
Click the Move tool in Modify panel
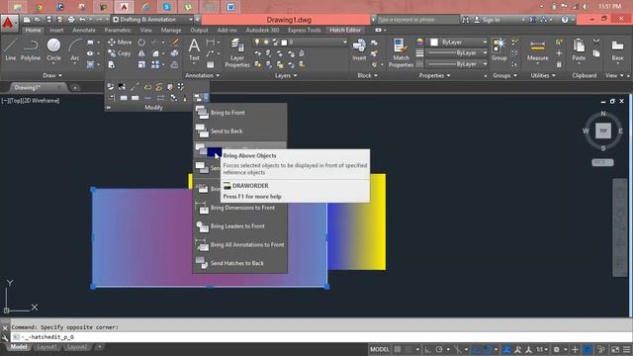point(120,42)
